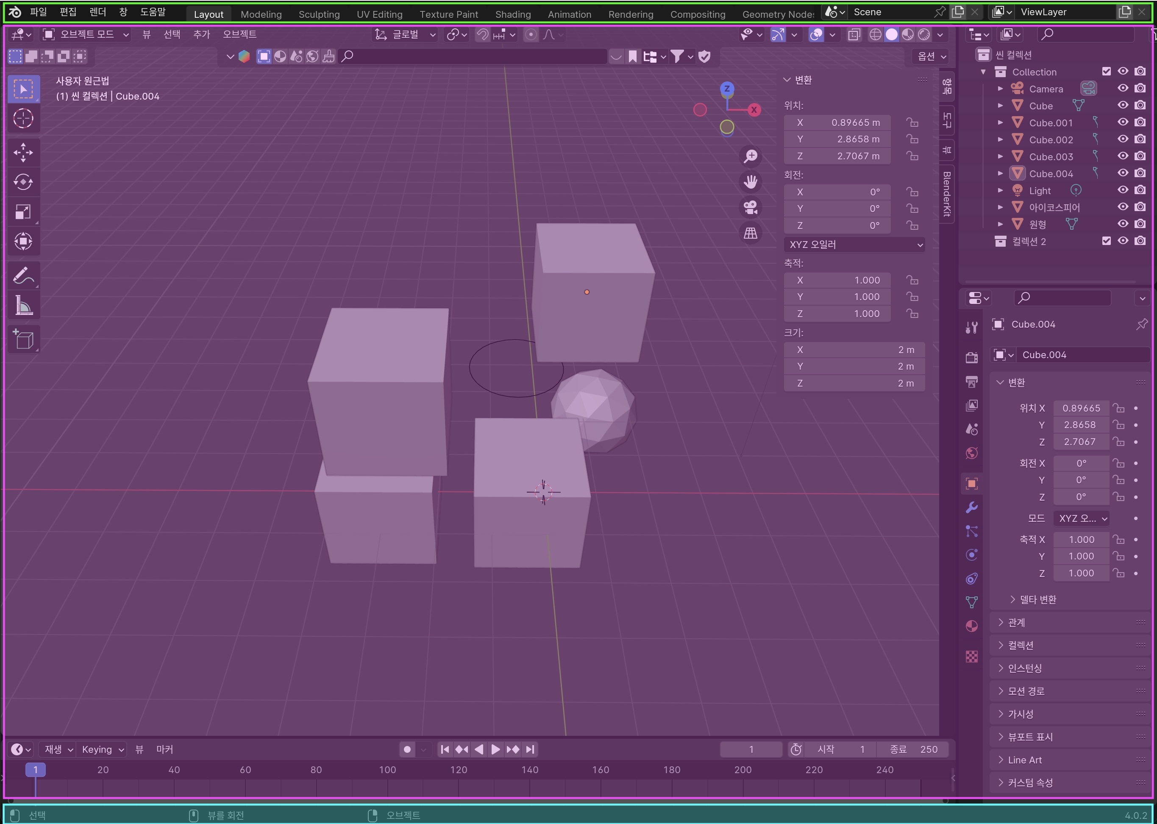Open the 옵션 button in the viewport header
1157x824 pixels.
(931, 56)
